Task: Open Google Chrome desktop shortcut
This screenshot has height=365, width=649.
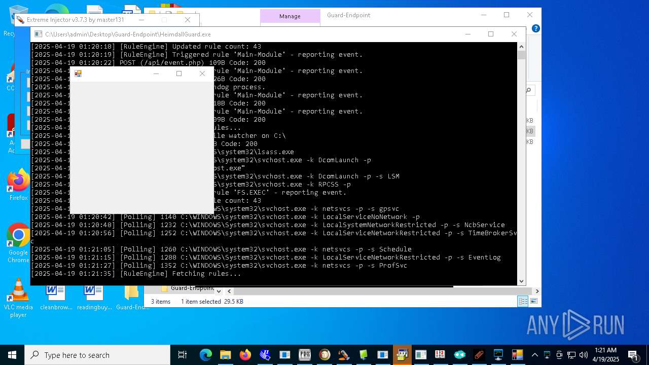Action: coord(18,243)
